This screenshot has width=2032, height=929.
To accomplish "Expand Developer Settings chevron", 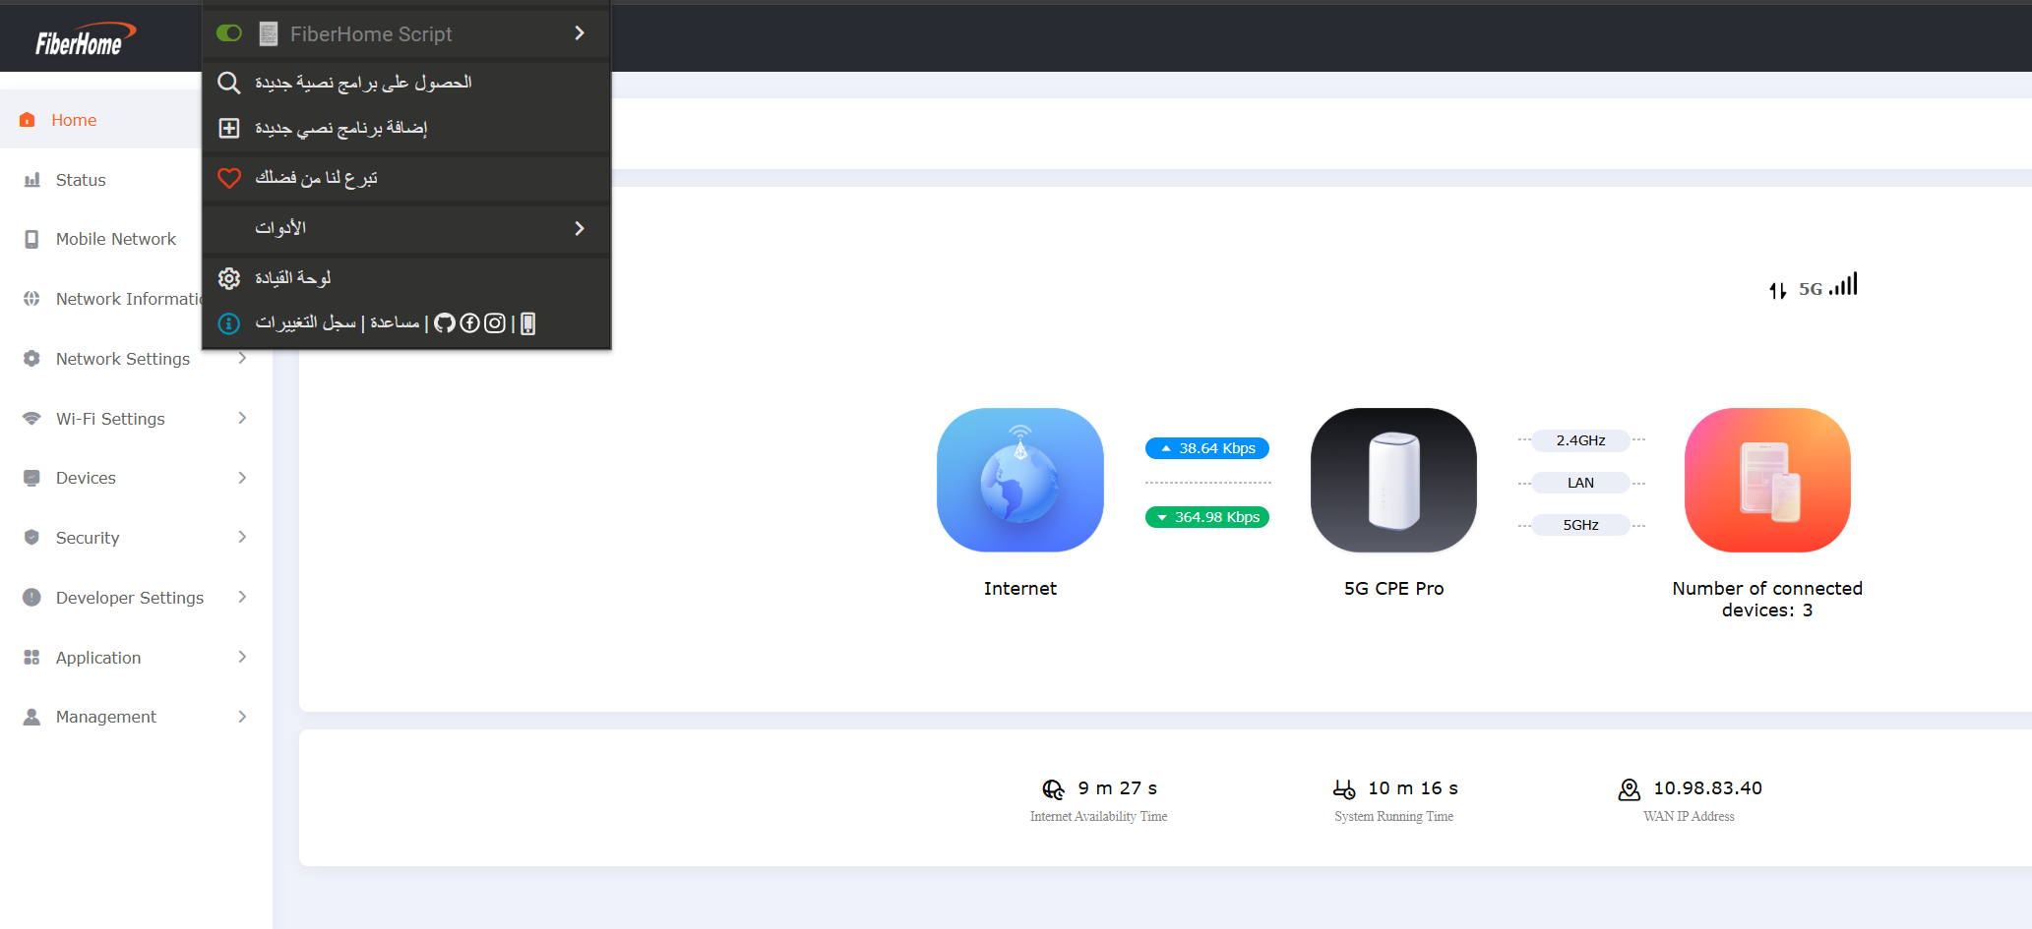I will pyautogui.click(x=242, y=597).
